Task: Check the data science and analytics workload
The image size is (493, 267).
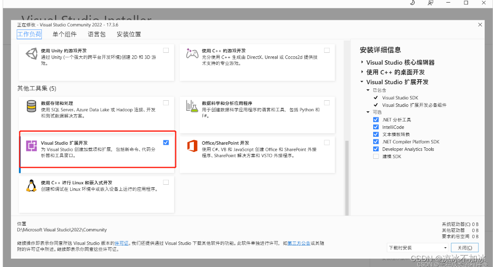Action: (x=327, y=102)
